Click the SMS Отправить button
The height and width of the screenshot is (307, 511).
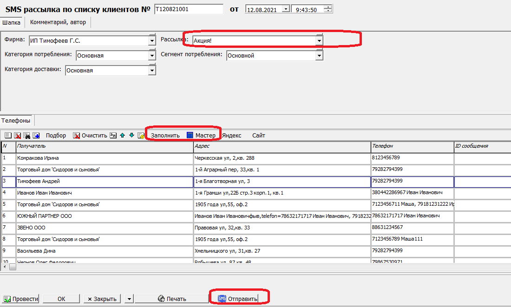(238, 299)
